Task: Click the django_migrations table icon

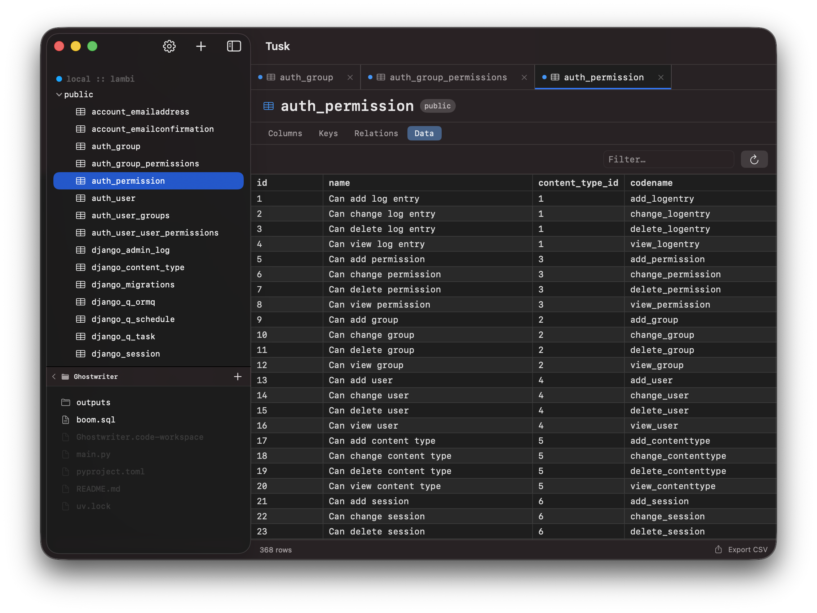Action: 81,285
